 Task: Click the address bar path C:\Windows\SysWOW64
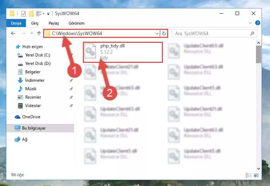(x=77, y=33)
